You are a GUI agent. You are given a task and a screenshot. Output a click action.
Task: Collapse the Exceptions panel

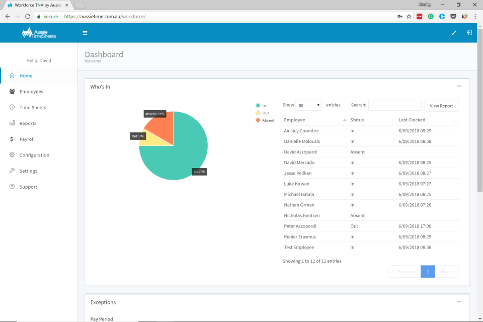click(x=458, y=302)
